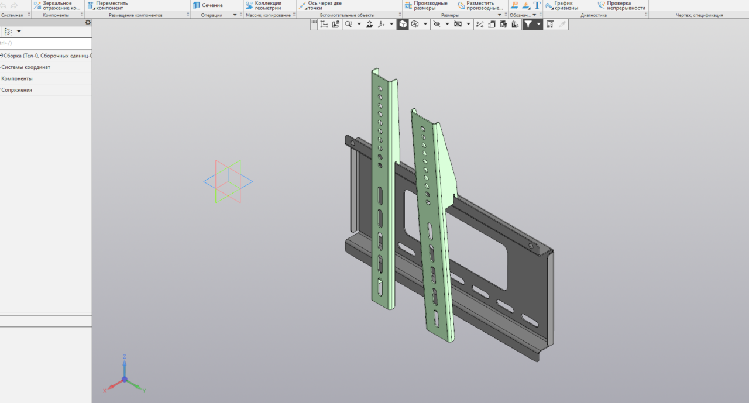Open График кривизны diagnostic
Screen dimensions: 749x403
[x=561, y=5]
